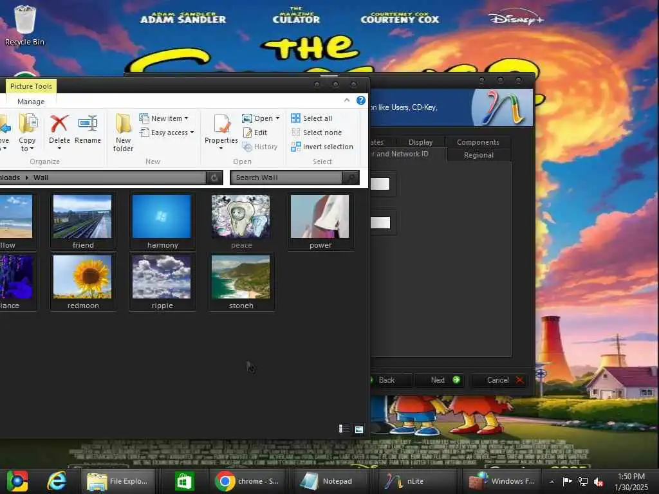This screenshot has width=659, height=494.
Task: Click the Delete icon in the ribbon
Action: 59,124
